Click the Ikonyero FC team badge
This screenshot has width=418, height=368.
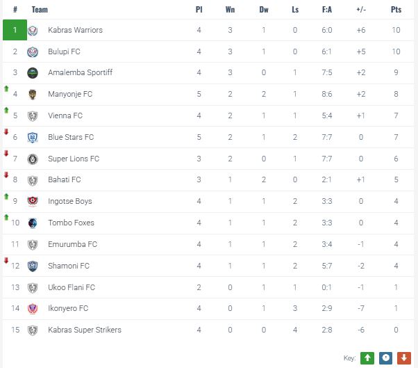point(33,309)
